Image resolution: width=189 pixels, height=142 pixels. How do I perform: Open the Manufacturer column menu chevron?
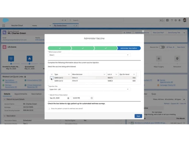coord(104,74)
